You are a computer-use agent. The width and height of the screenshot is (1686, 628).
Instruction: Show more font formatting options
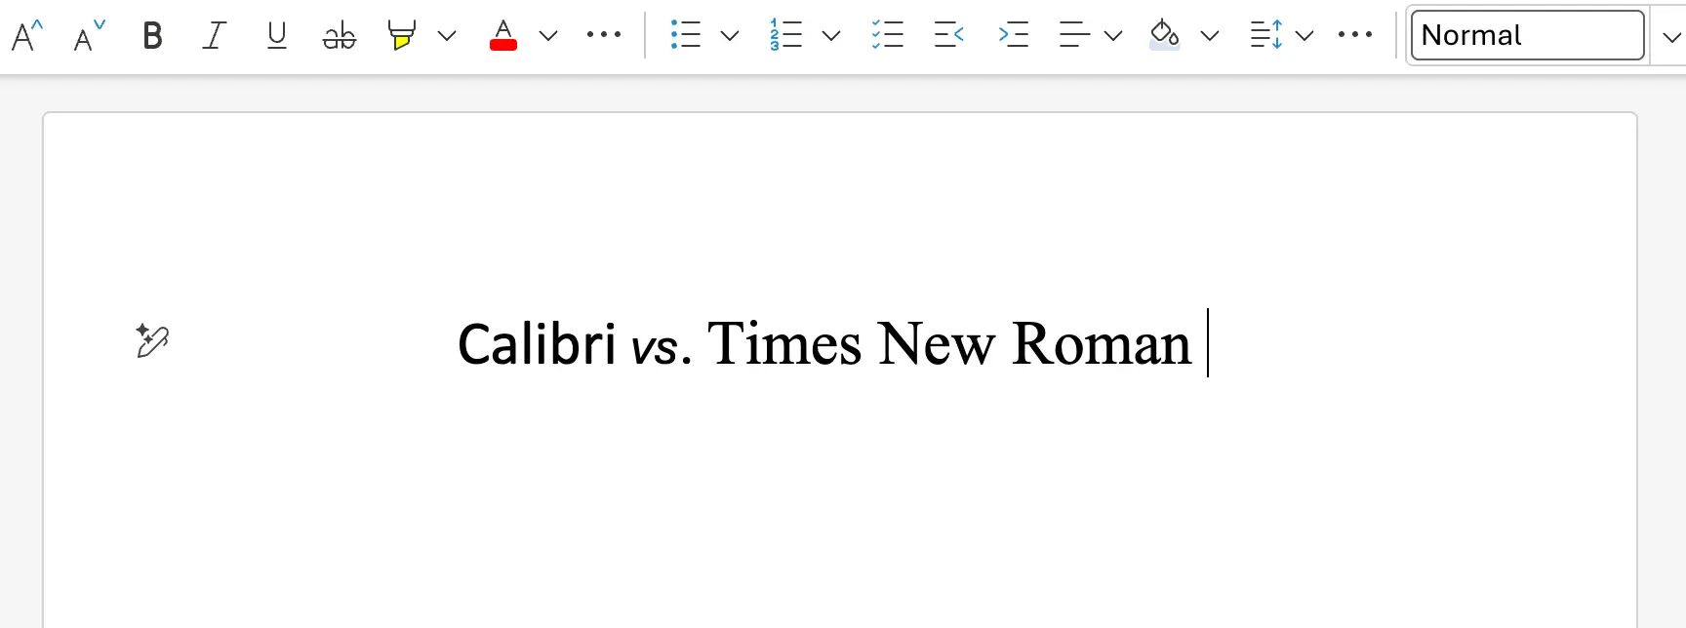click(x=604, y=35)
